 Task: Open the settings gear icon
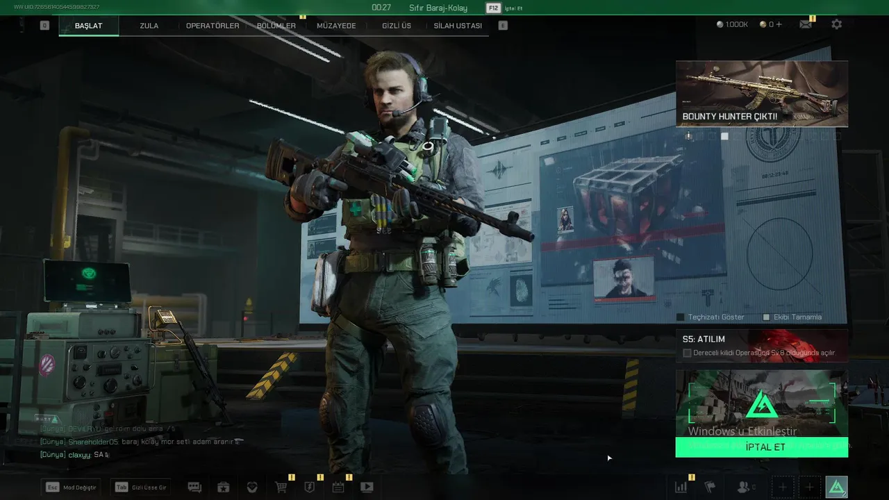837,24
